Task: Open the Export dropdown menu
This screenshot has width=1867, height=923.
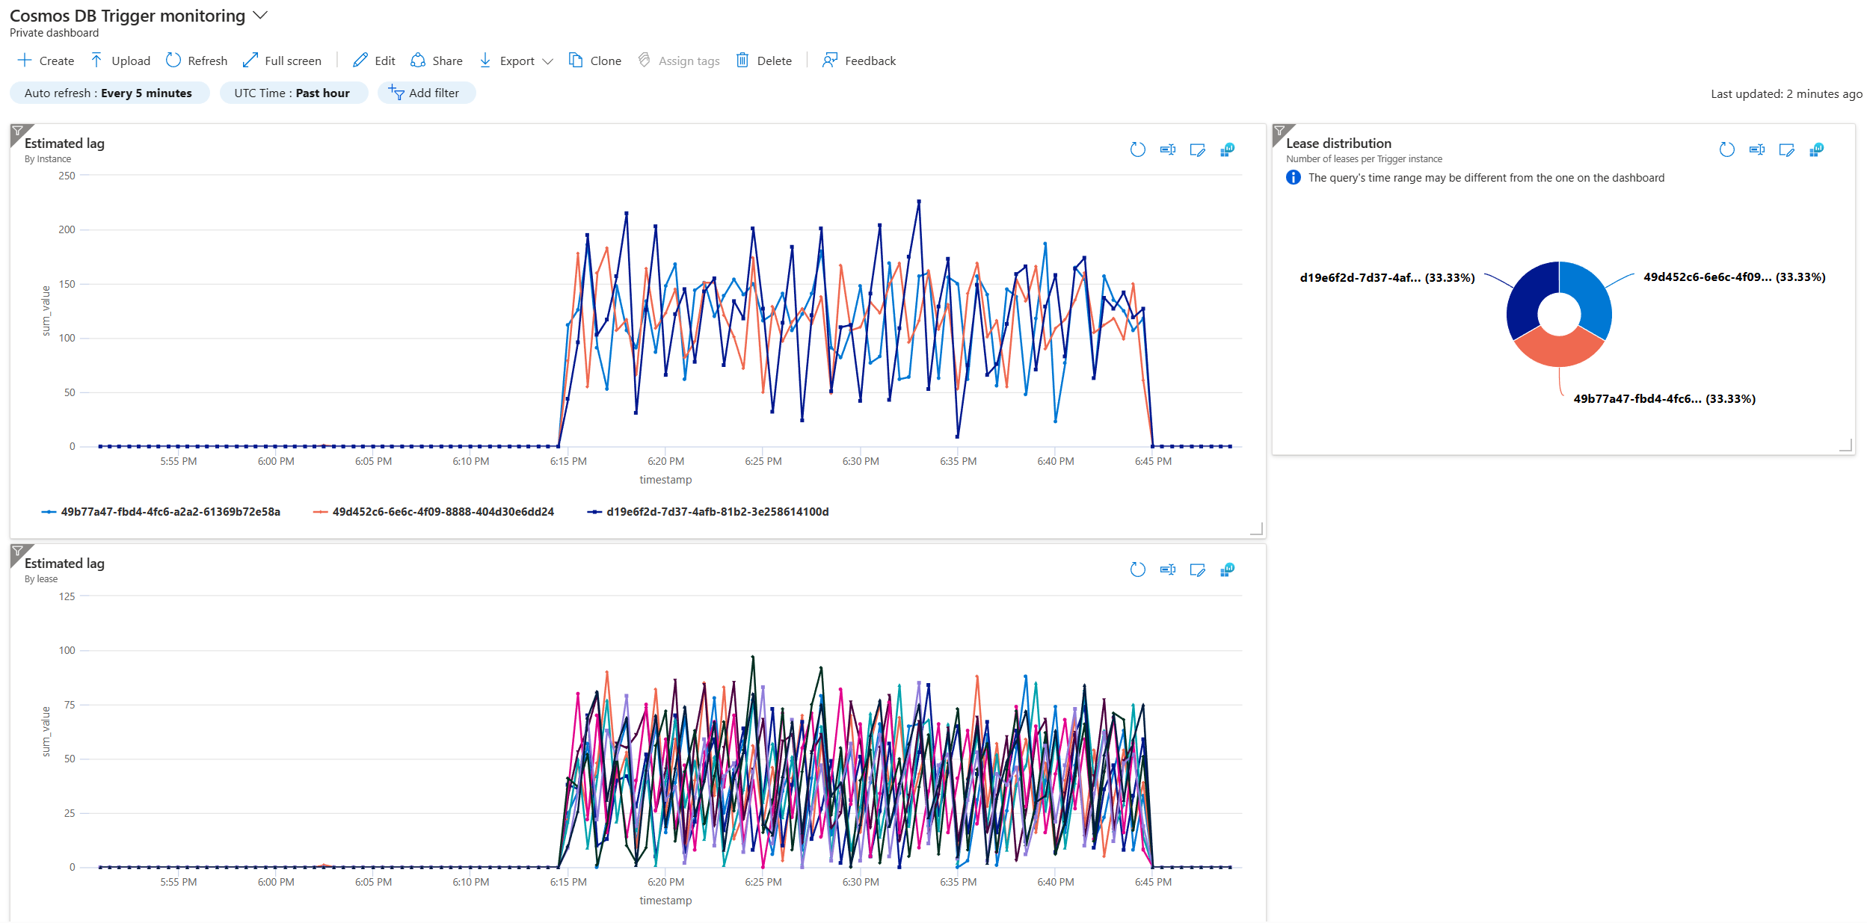Action: [x=516, y=61]
